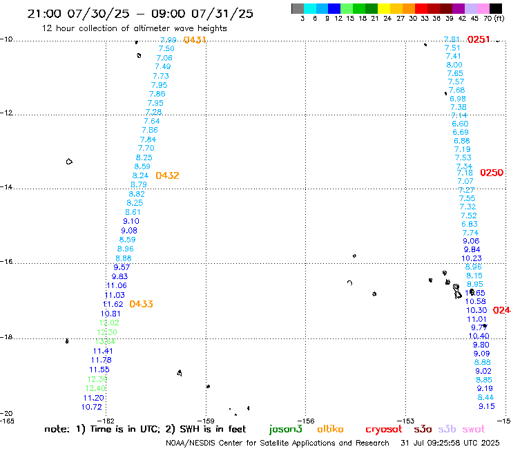Viewport: 511px width, 449px height.
Task: Select the altika satellite legend label
Action: tap(330, 429)
